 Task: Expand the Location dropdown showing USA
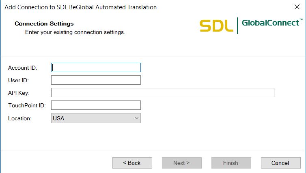tap(96, 118)
